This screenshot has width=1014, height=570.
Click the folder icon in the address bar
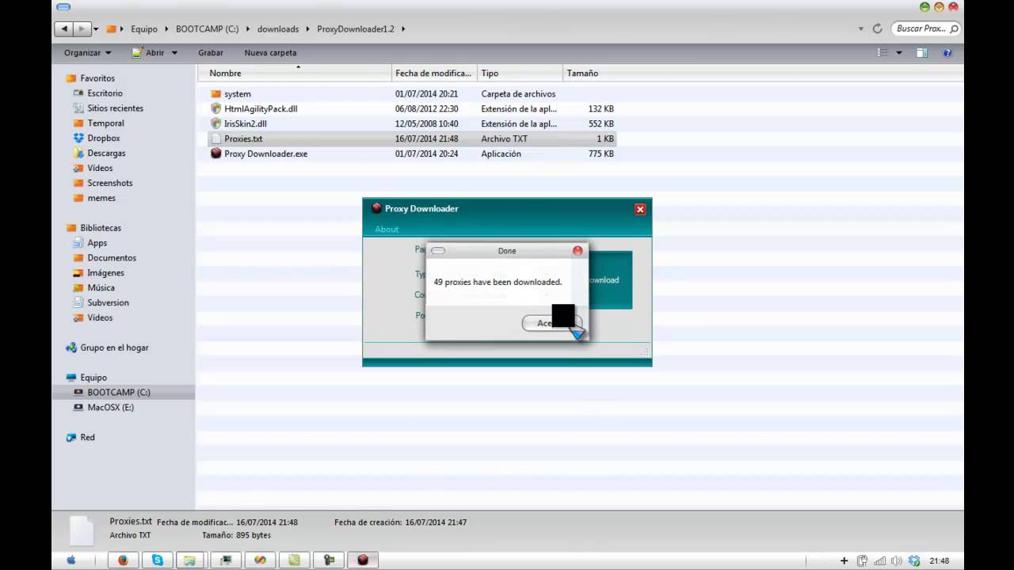pyautogui.click(x=112, y=28)
